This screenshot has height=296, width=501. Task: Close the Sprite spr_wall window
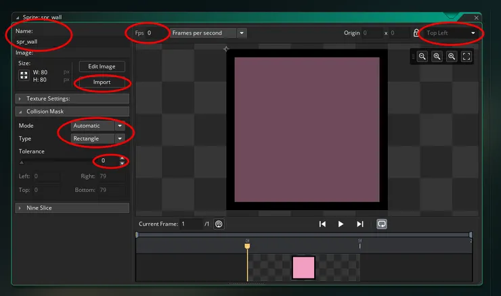(477, 18)
